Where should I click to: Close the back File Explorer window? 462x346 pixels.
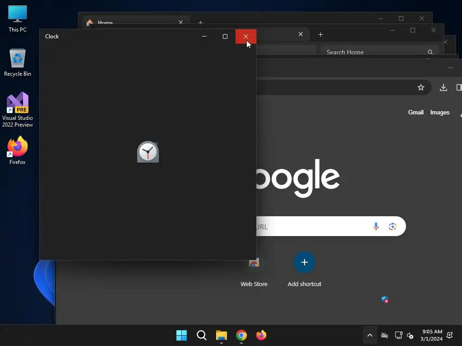pos(422,18)
